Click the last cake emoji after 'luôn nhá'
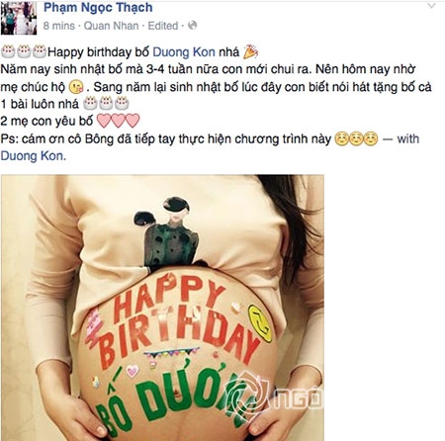445x441 pixels. (122, 104)
